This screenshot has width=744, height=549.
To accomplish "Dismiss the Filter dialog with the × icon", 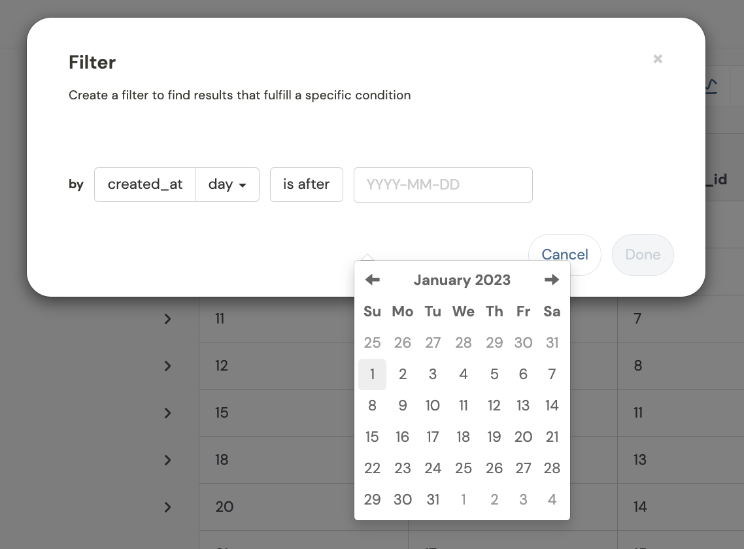I will coord(658,59).
